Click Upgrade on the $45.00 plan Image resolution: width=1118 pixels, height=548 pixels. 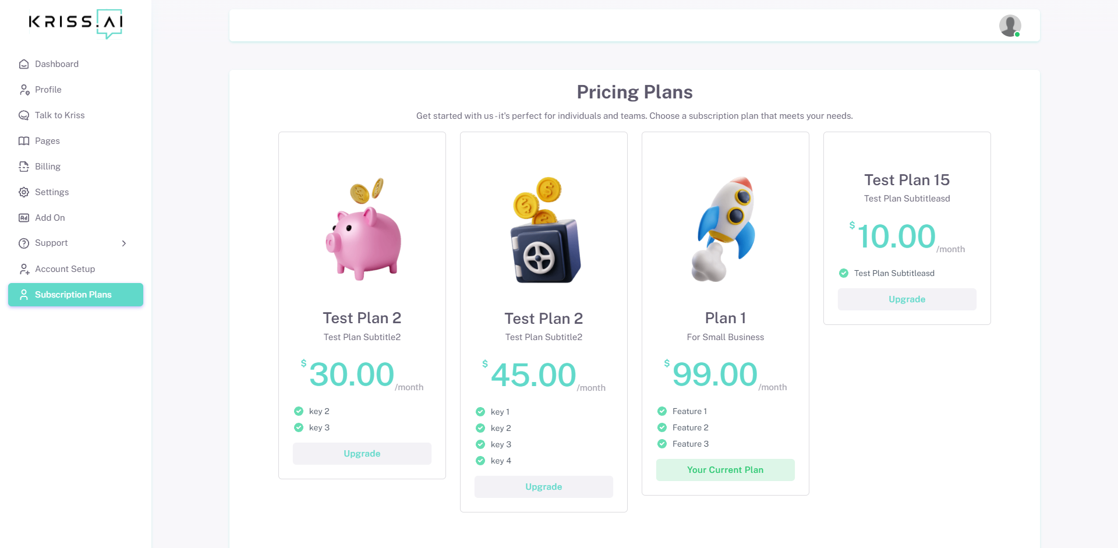coord(544,487)
